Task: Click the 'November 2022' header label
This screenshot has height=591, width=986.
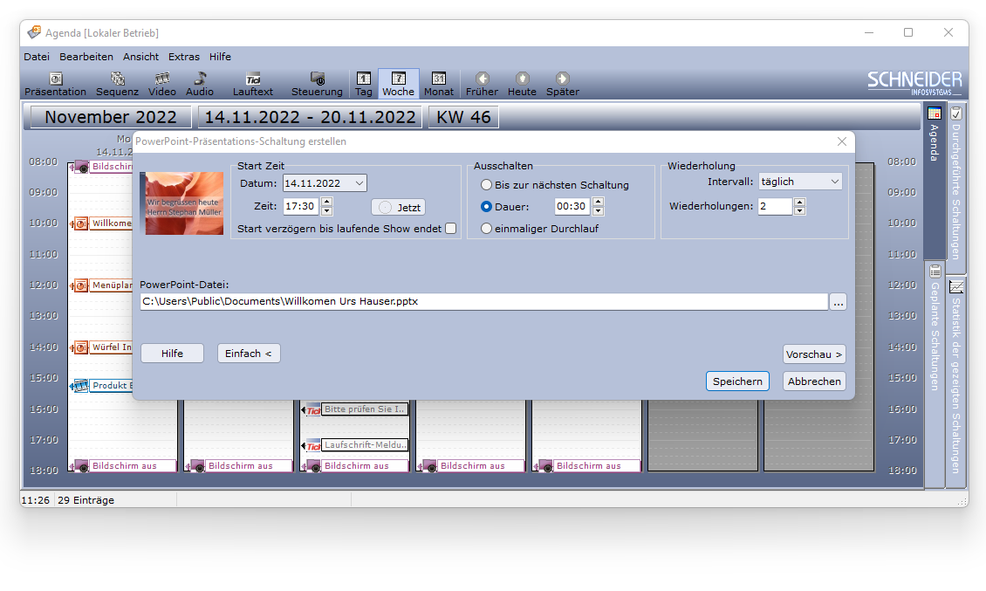Action: [x=111, y=117]
